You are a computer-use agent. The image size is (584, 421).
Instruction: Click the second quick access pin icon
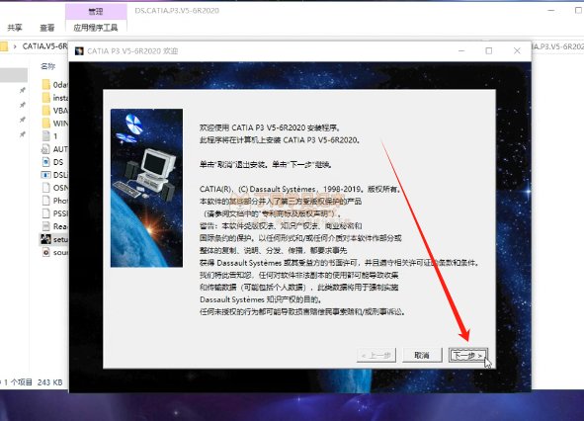23,105
